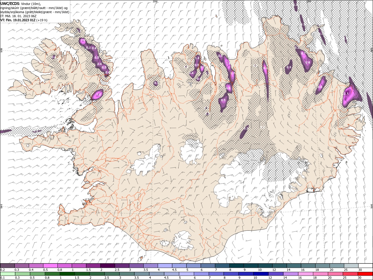The width and height of the screenshot is (373, 280).
Task: Click lower legend pale green swatch after 0.1
Action: point(7,274)
